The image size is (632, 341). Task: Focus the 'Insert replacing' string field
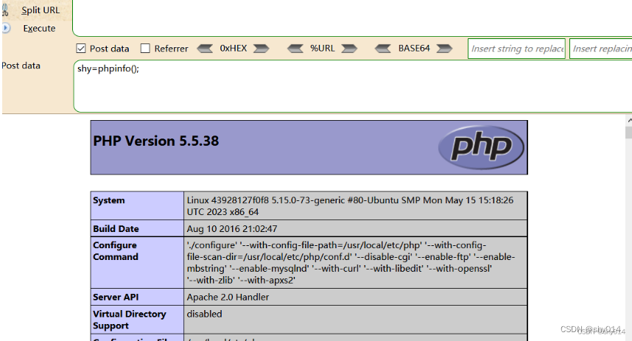coord(601,49)
